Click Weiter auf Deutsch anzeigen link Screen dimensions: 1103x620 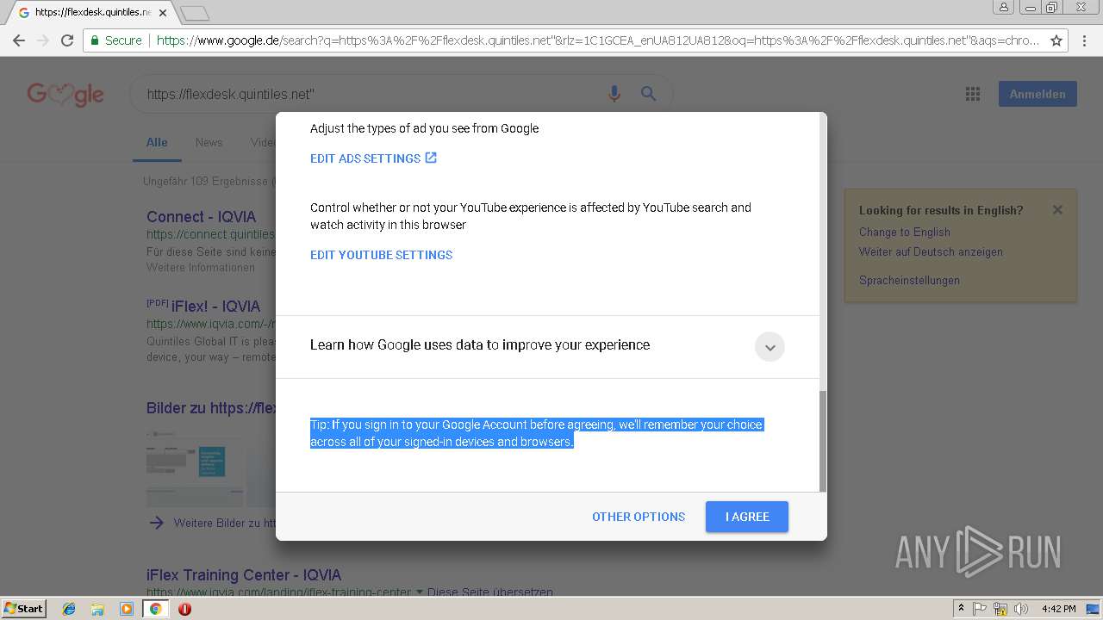click(931, 252)
